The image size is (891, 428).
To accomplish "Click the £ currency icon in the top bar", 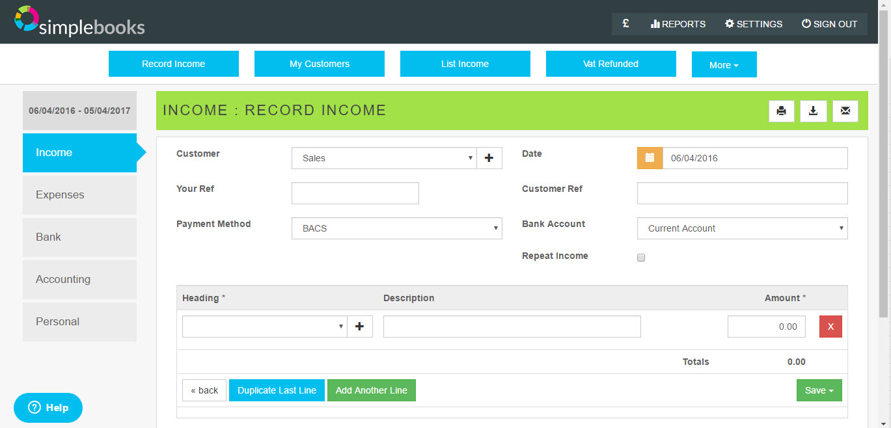I will tap(625, 23).
